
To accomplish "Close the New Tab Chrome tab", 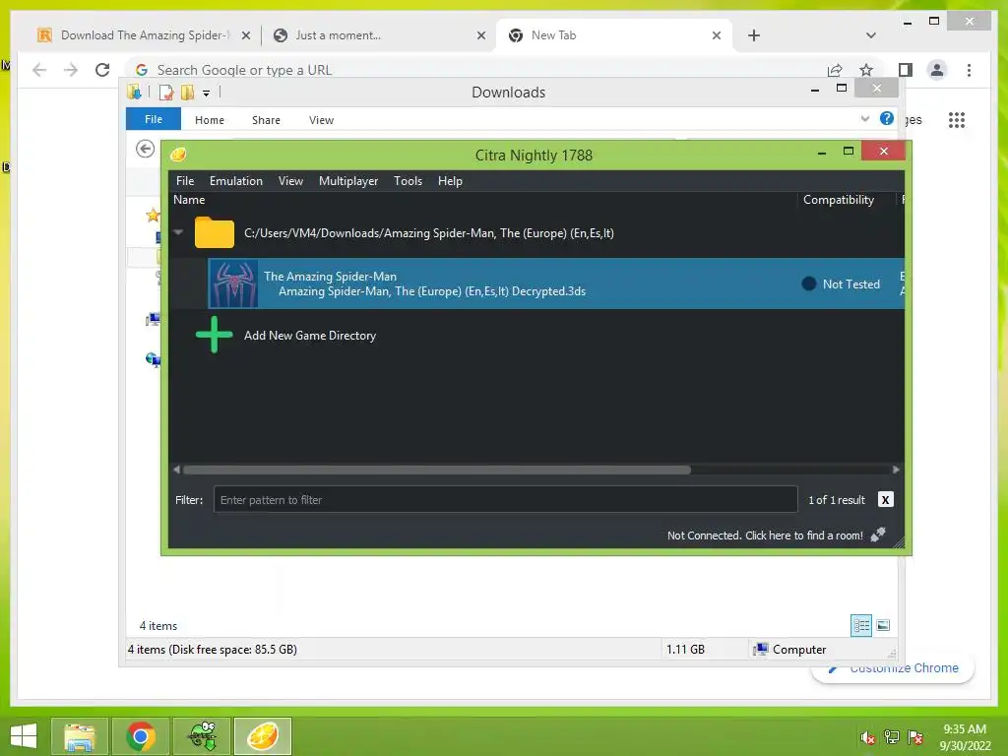I will tap(717, 35).
